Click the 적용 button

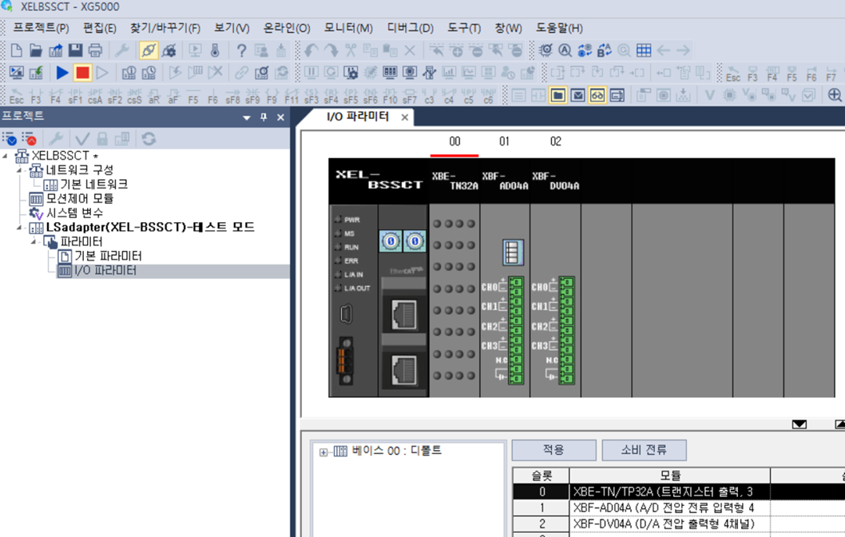tap(553, 450)
